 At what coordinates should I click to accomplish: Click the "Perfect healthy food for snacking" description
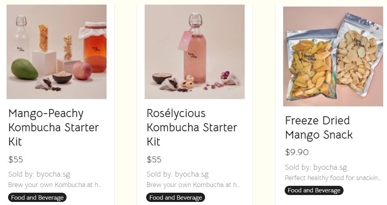pos(333,178)
